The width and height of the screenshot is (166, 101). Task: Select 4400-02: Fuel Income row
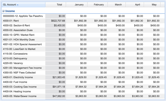coord(83,82)
